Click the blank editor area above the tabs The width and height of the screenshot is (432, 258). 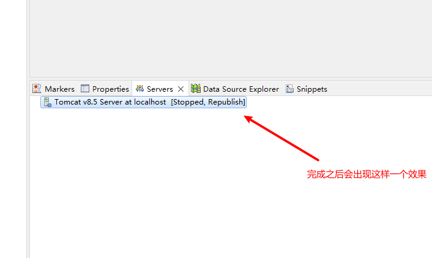pyautogui.click(x=231, y=39)
